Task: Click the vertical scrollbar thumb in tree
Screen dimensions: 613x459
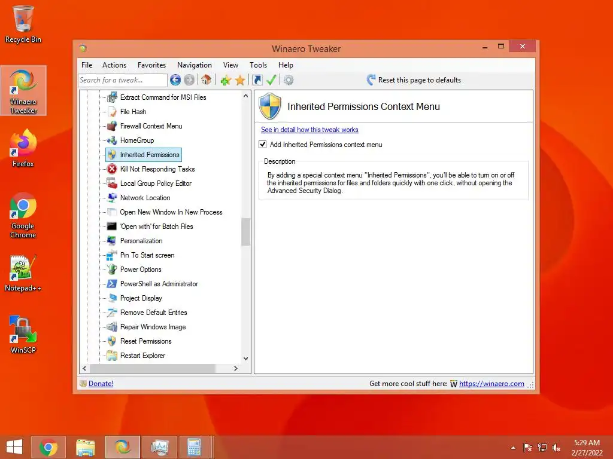Action: 245,232
